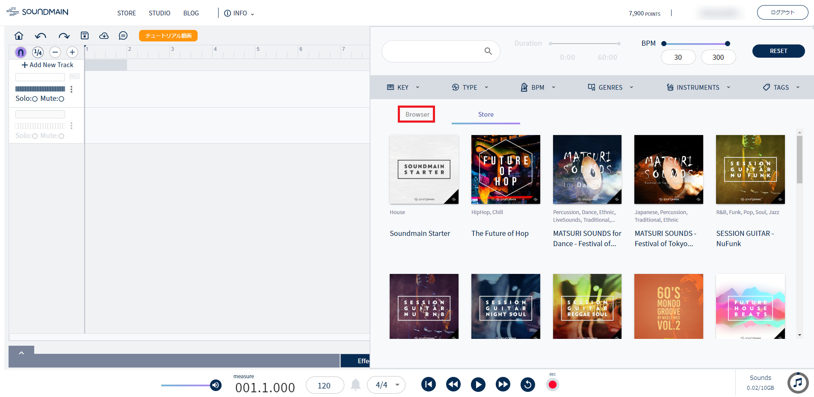Screen dimensions: 814x397
Task: Click the cloud download icon
Action: [x=104, y=35]
